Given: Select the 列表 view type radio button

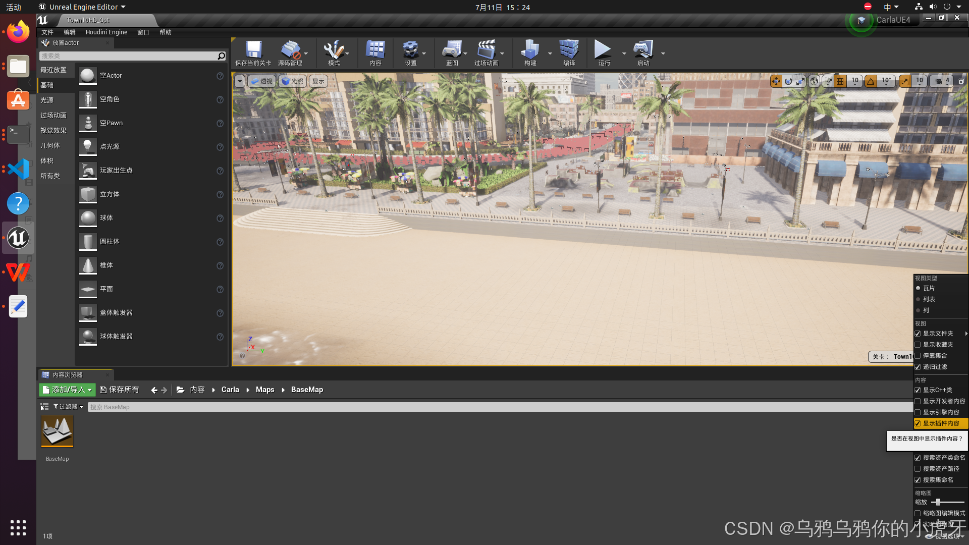Looking at the screenshot, I should tap(918, 299).
